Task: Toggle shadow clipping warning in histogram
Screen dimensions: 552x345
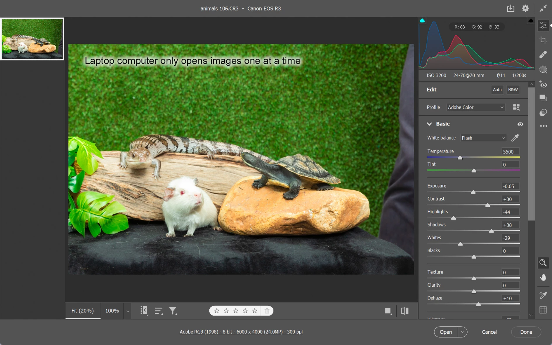Action: (x=422, y=21)
